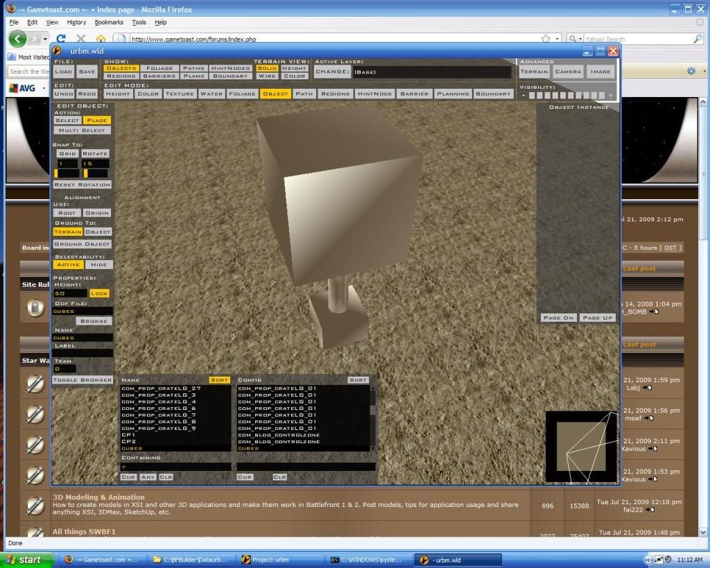Screen dimensions: 710x568
Task: Click Undo button
Action: pos(63,94)
